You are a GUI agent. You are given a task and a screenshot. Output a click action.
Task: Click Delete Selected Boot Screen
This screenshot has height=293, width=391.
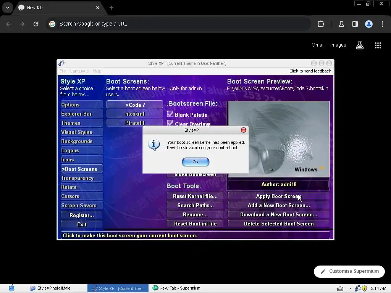pos(278,224)
